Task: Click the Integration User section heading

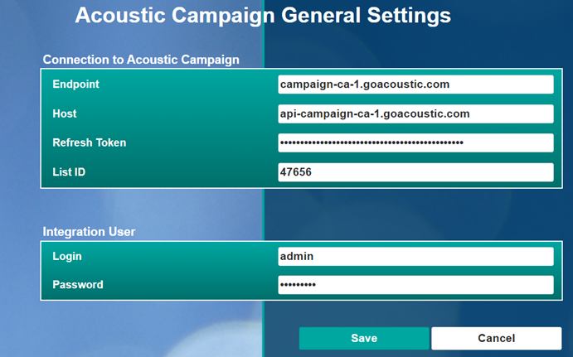Action: [x=89, y=231]
